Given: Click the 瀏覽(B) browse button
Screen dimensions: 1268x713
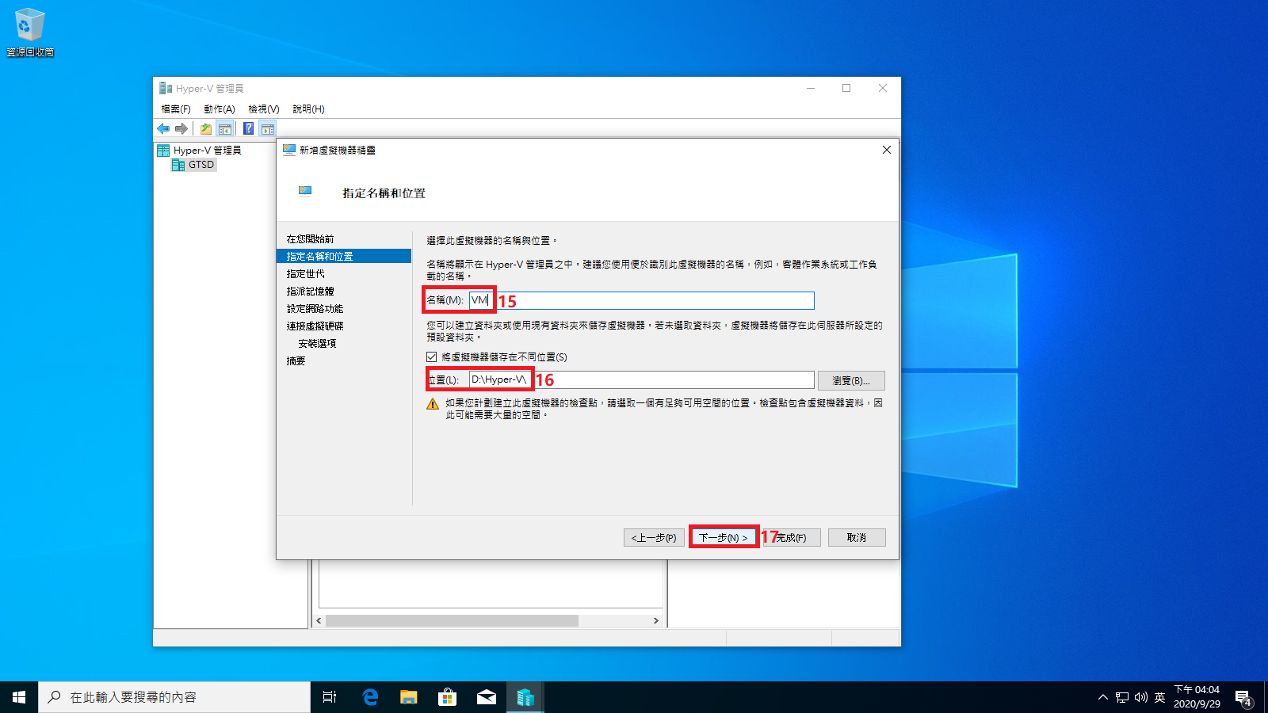Looking at the screenshot, I should (x=850, y=381).
